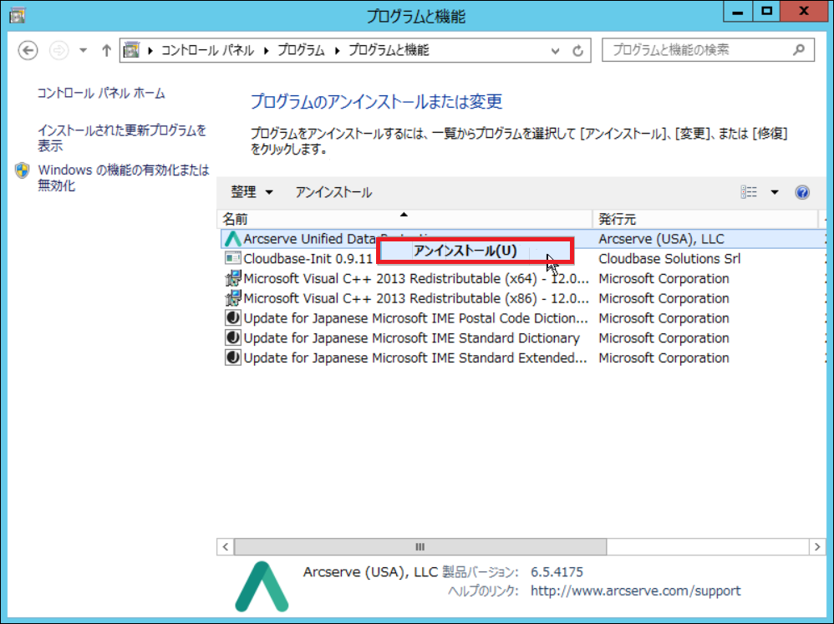The width and height of the screenshot is (834, 624).
Task: Click the Arcserve program icon in list
Action: coord(232,239)
